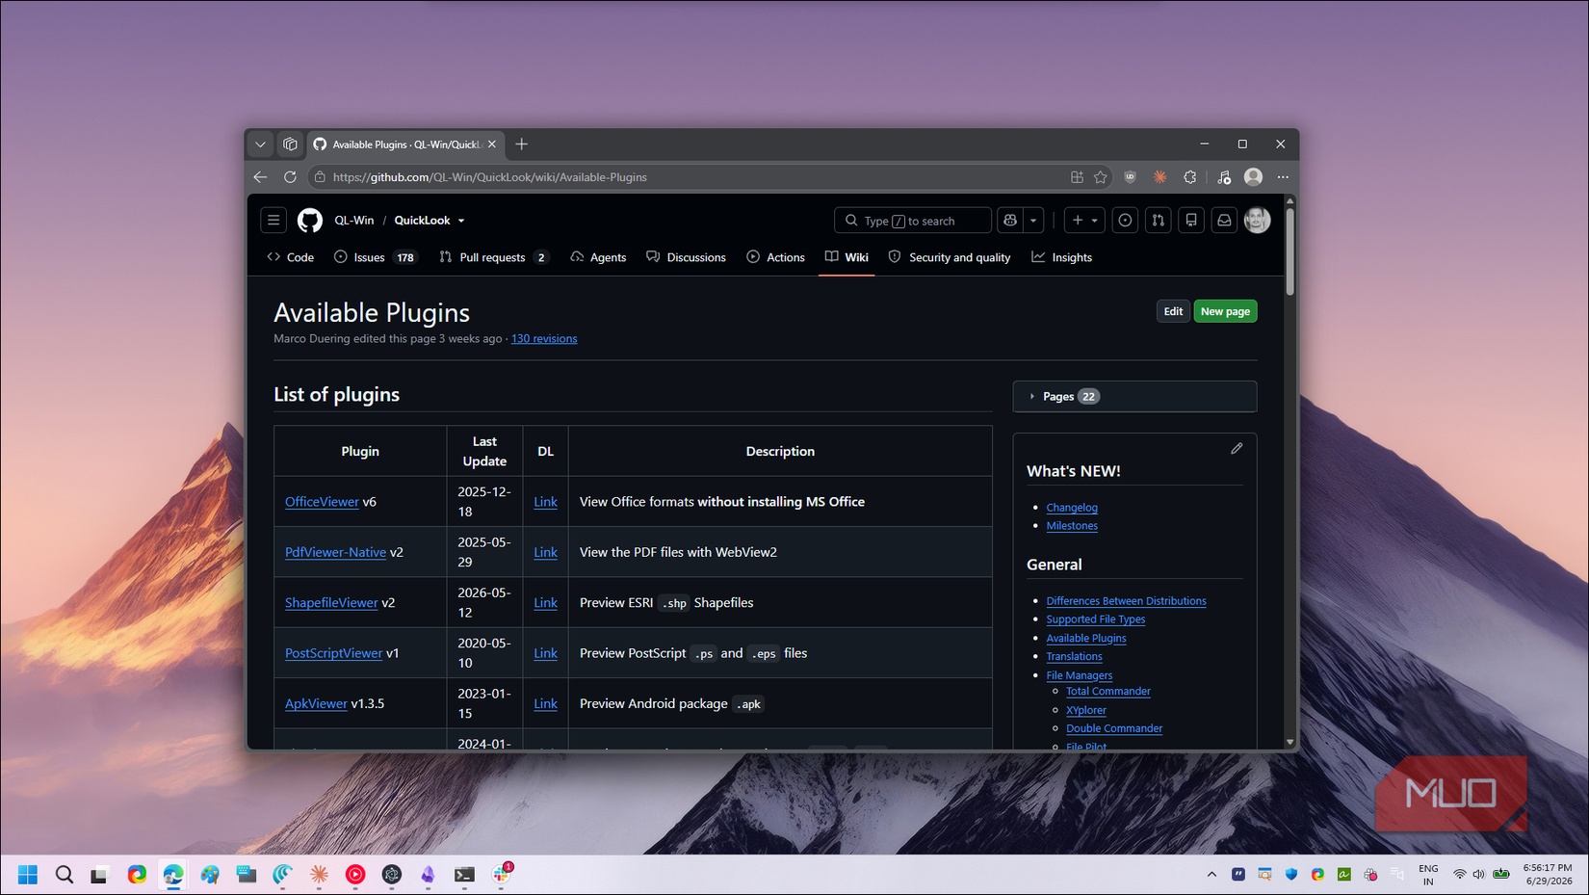Expand the Pages 22 disclosure

(x=1134, y=396)
